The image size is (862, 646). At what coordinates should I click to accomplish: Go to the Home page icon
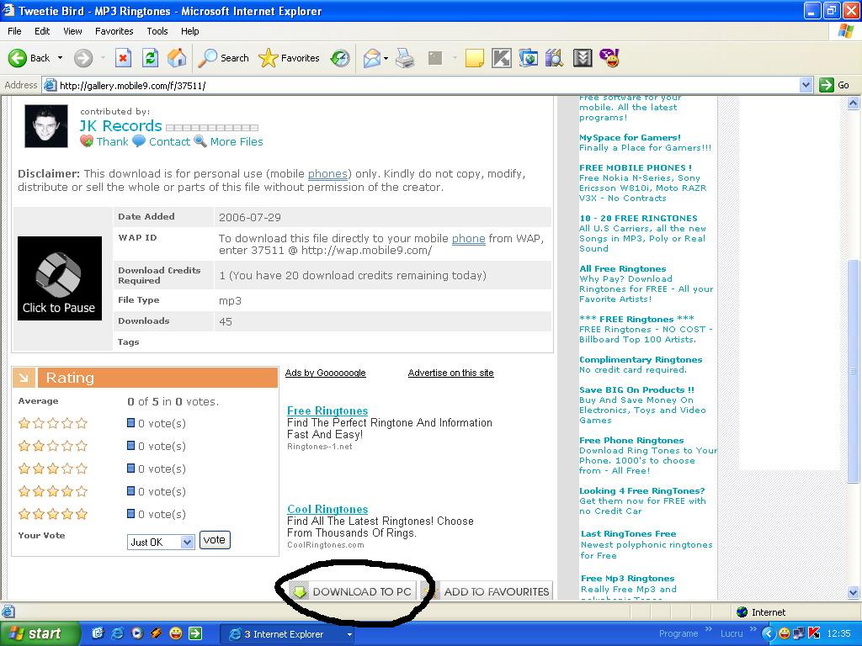(177, 58)
